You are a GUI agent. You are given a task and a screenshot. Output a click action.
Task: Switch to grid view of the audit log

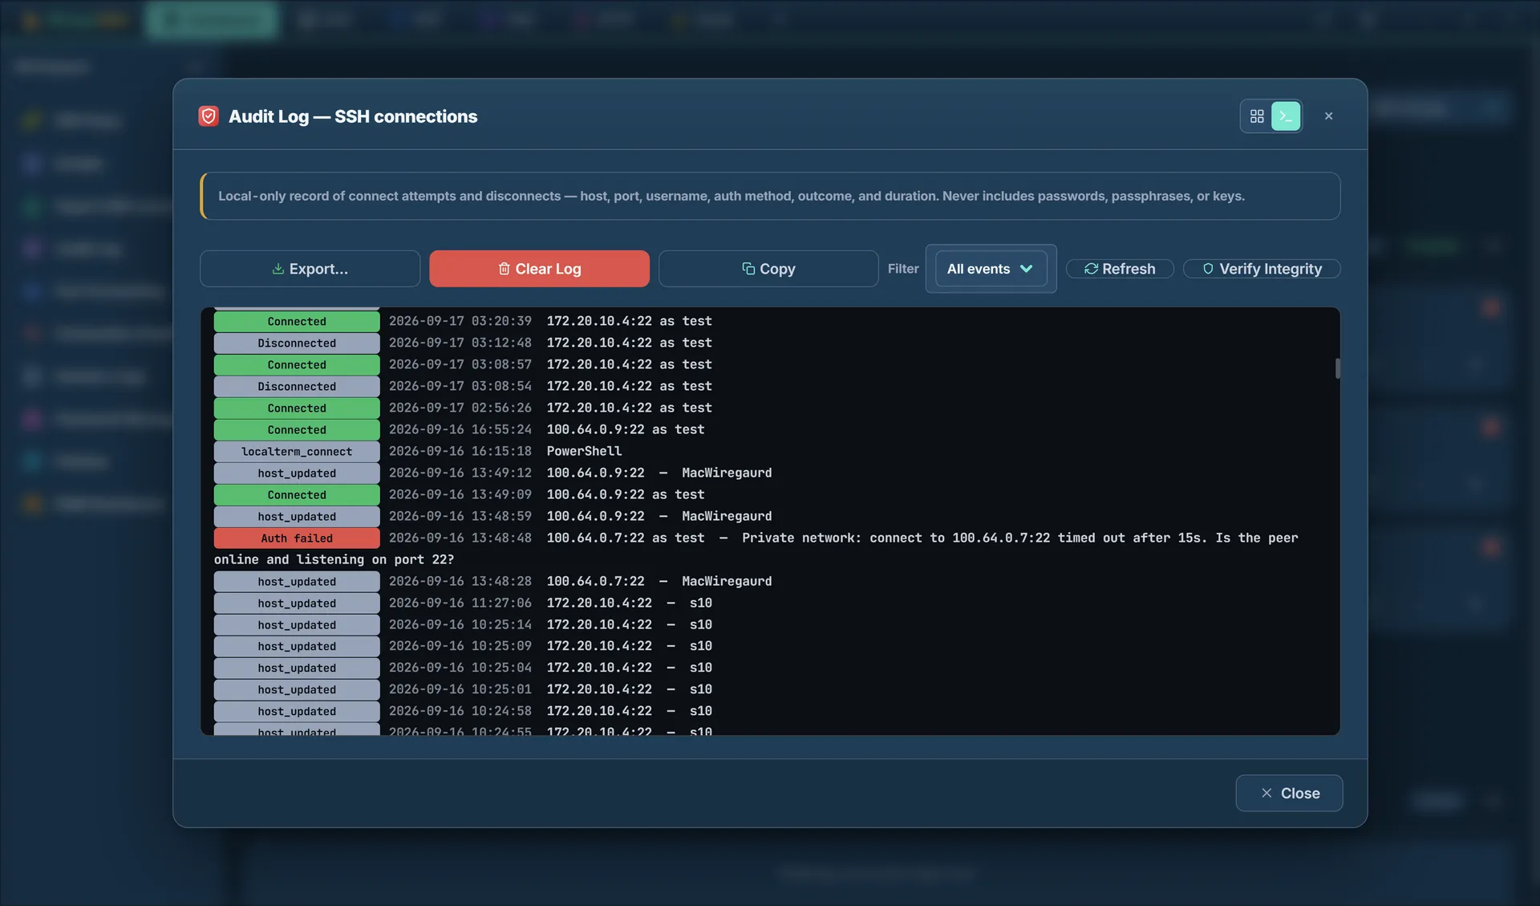pyautogui.click(x=1257, y=116)
